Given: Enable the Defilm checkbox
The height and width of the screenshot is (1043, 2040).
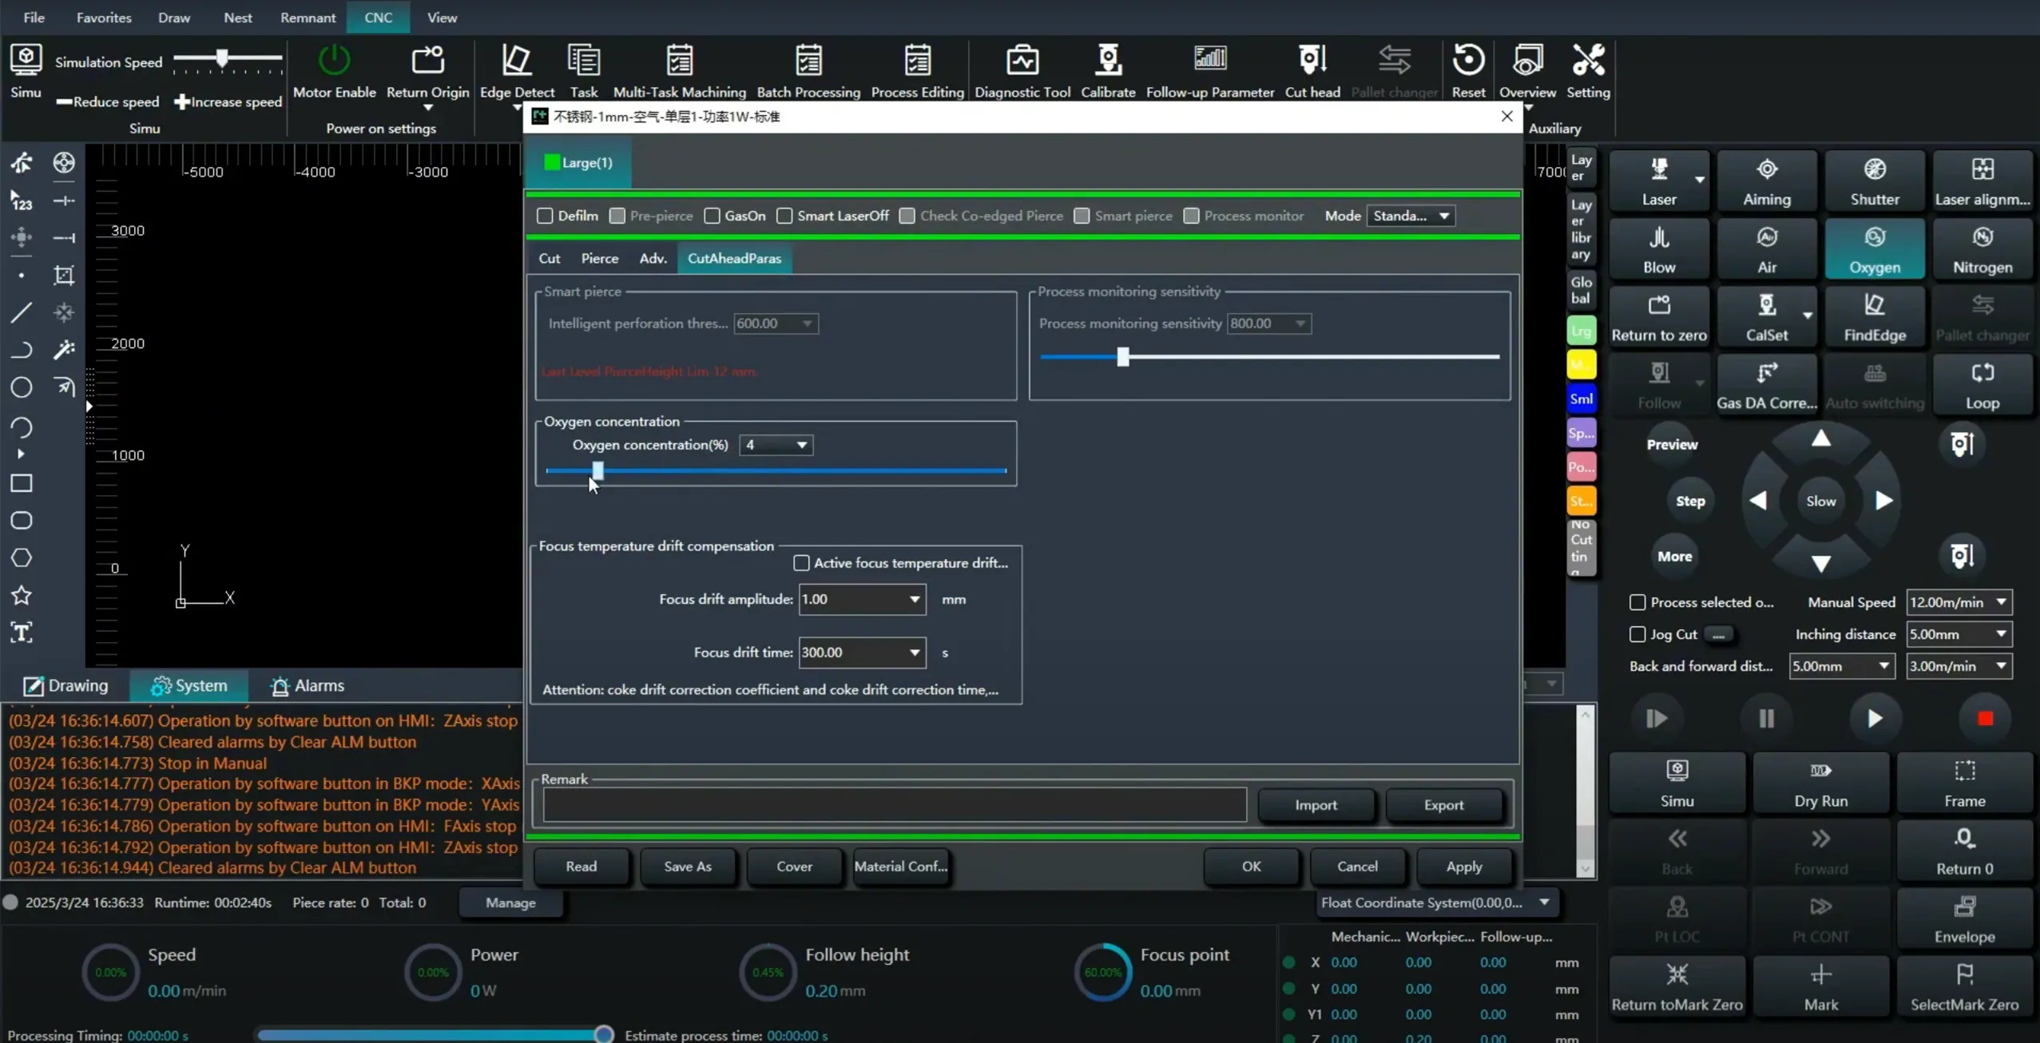Looking at the screenshot, I should point(545,216).
